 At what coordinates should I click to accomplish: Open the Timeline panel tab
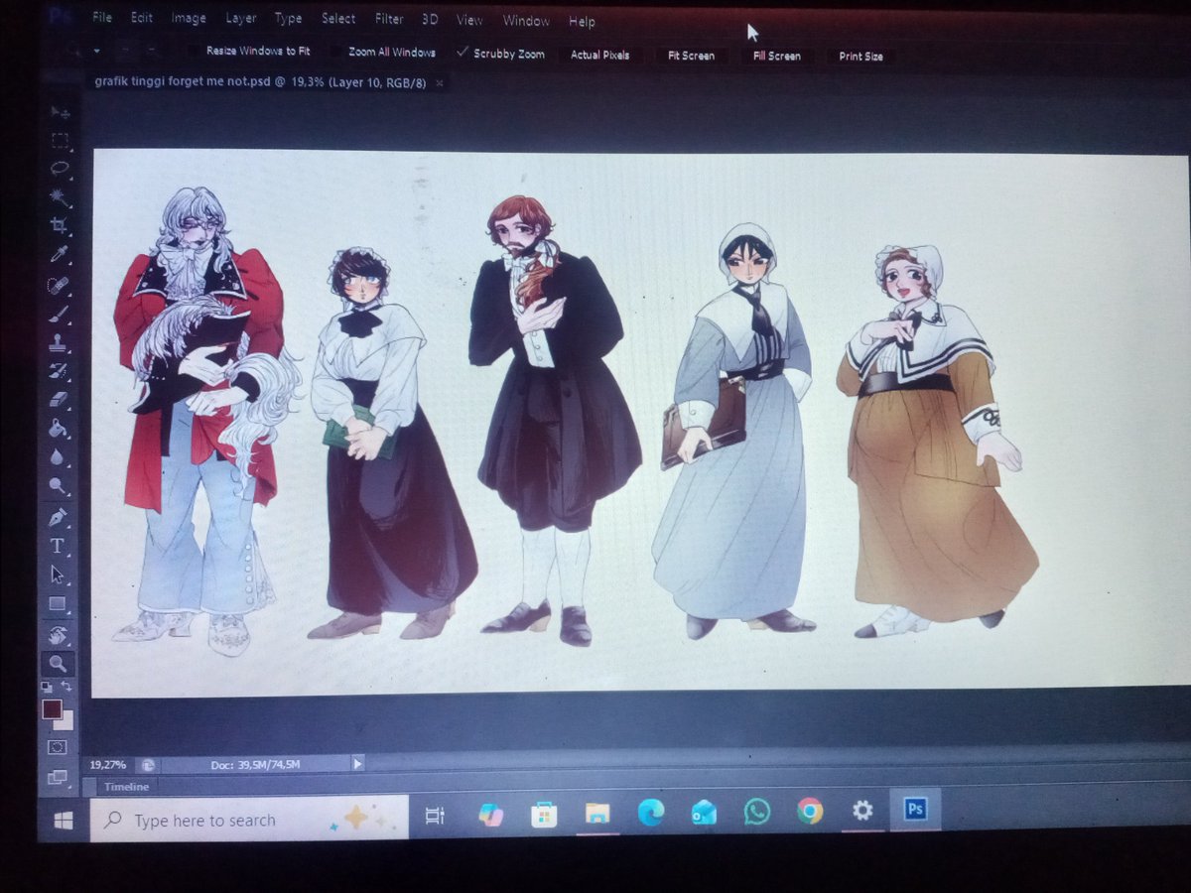click(x=127, y=787)
